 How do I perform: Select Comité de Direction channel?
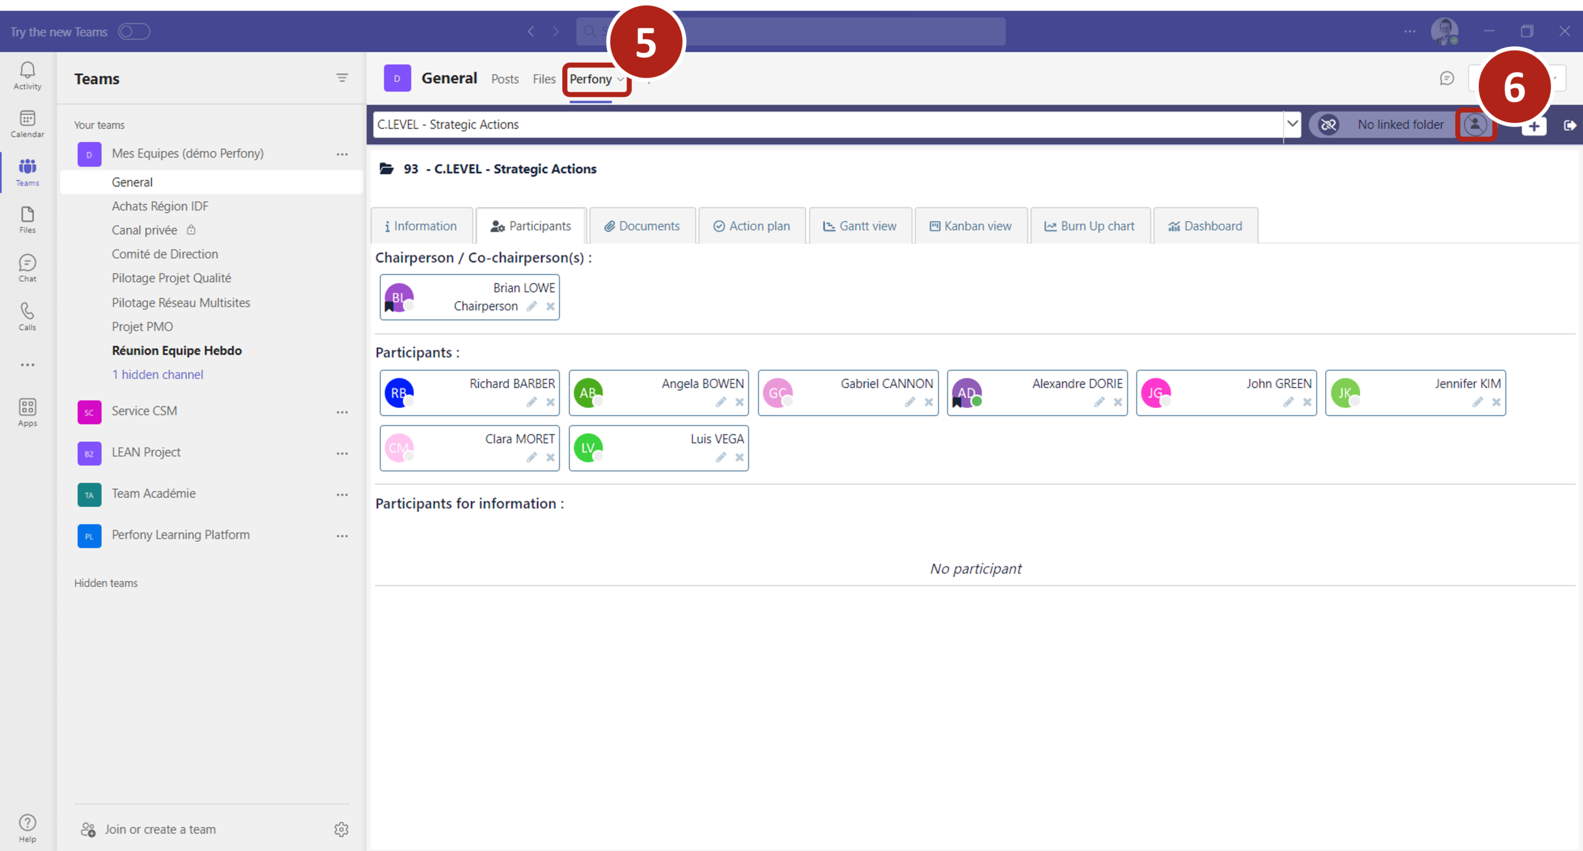pyautogui.click(x=165, y=254)
